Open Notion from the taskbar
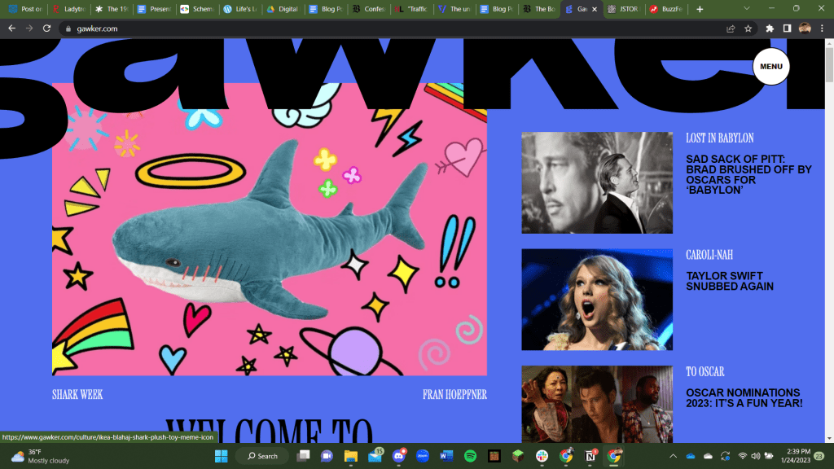The height and width of the screenshot is (469, 834). [x=591, y=456]
